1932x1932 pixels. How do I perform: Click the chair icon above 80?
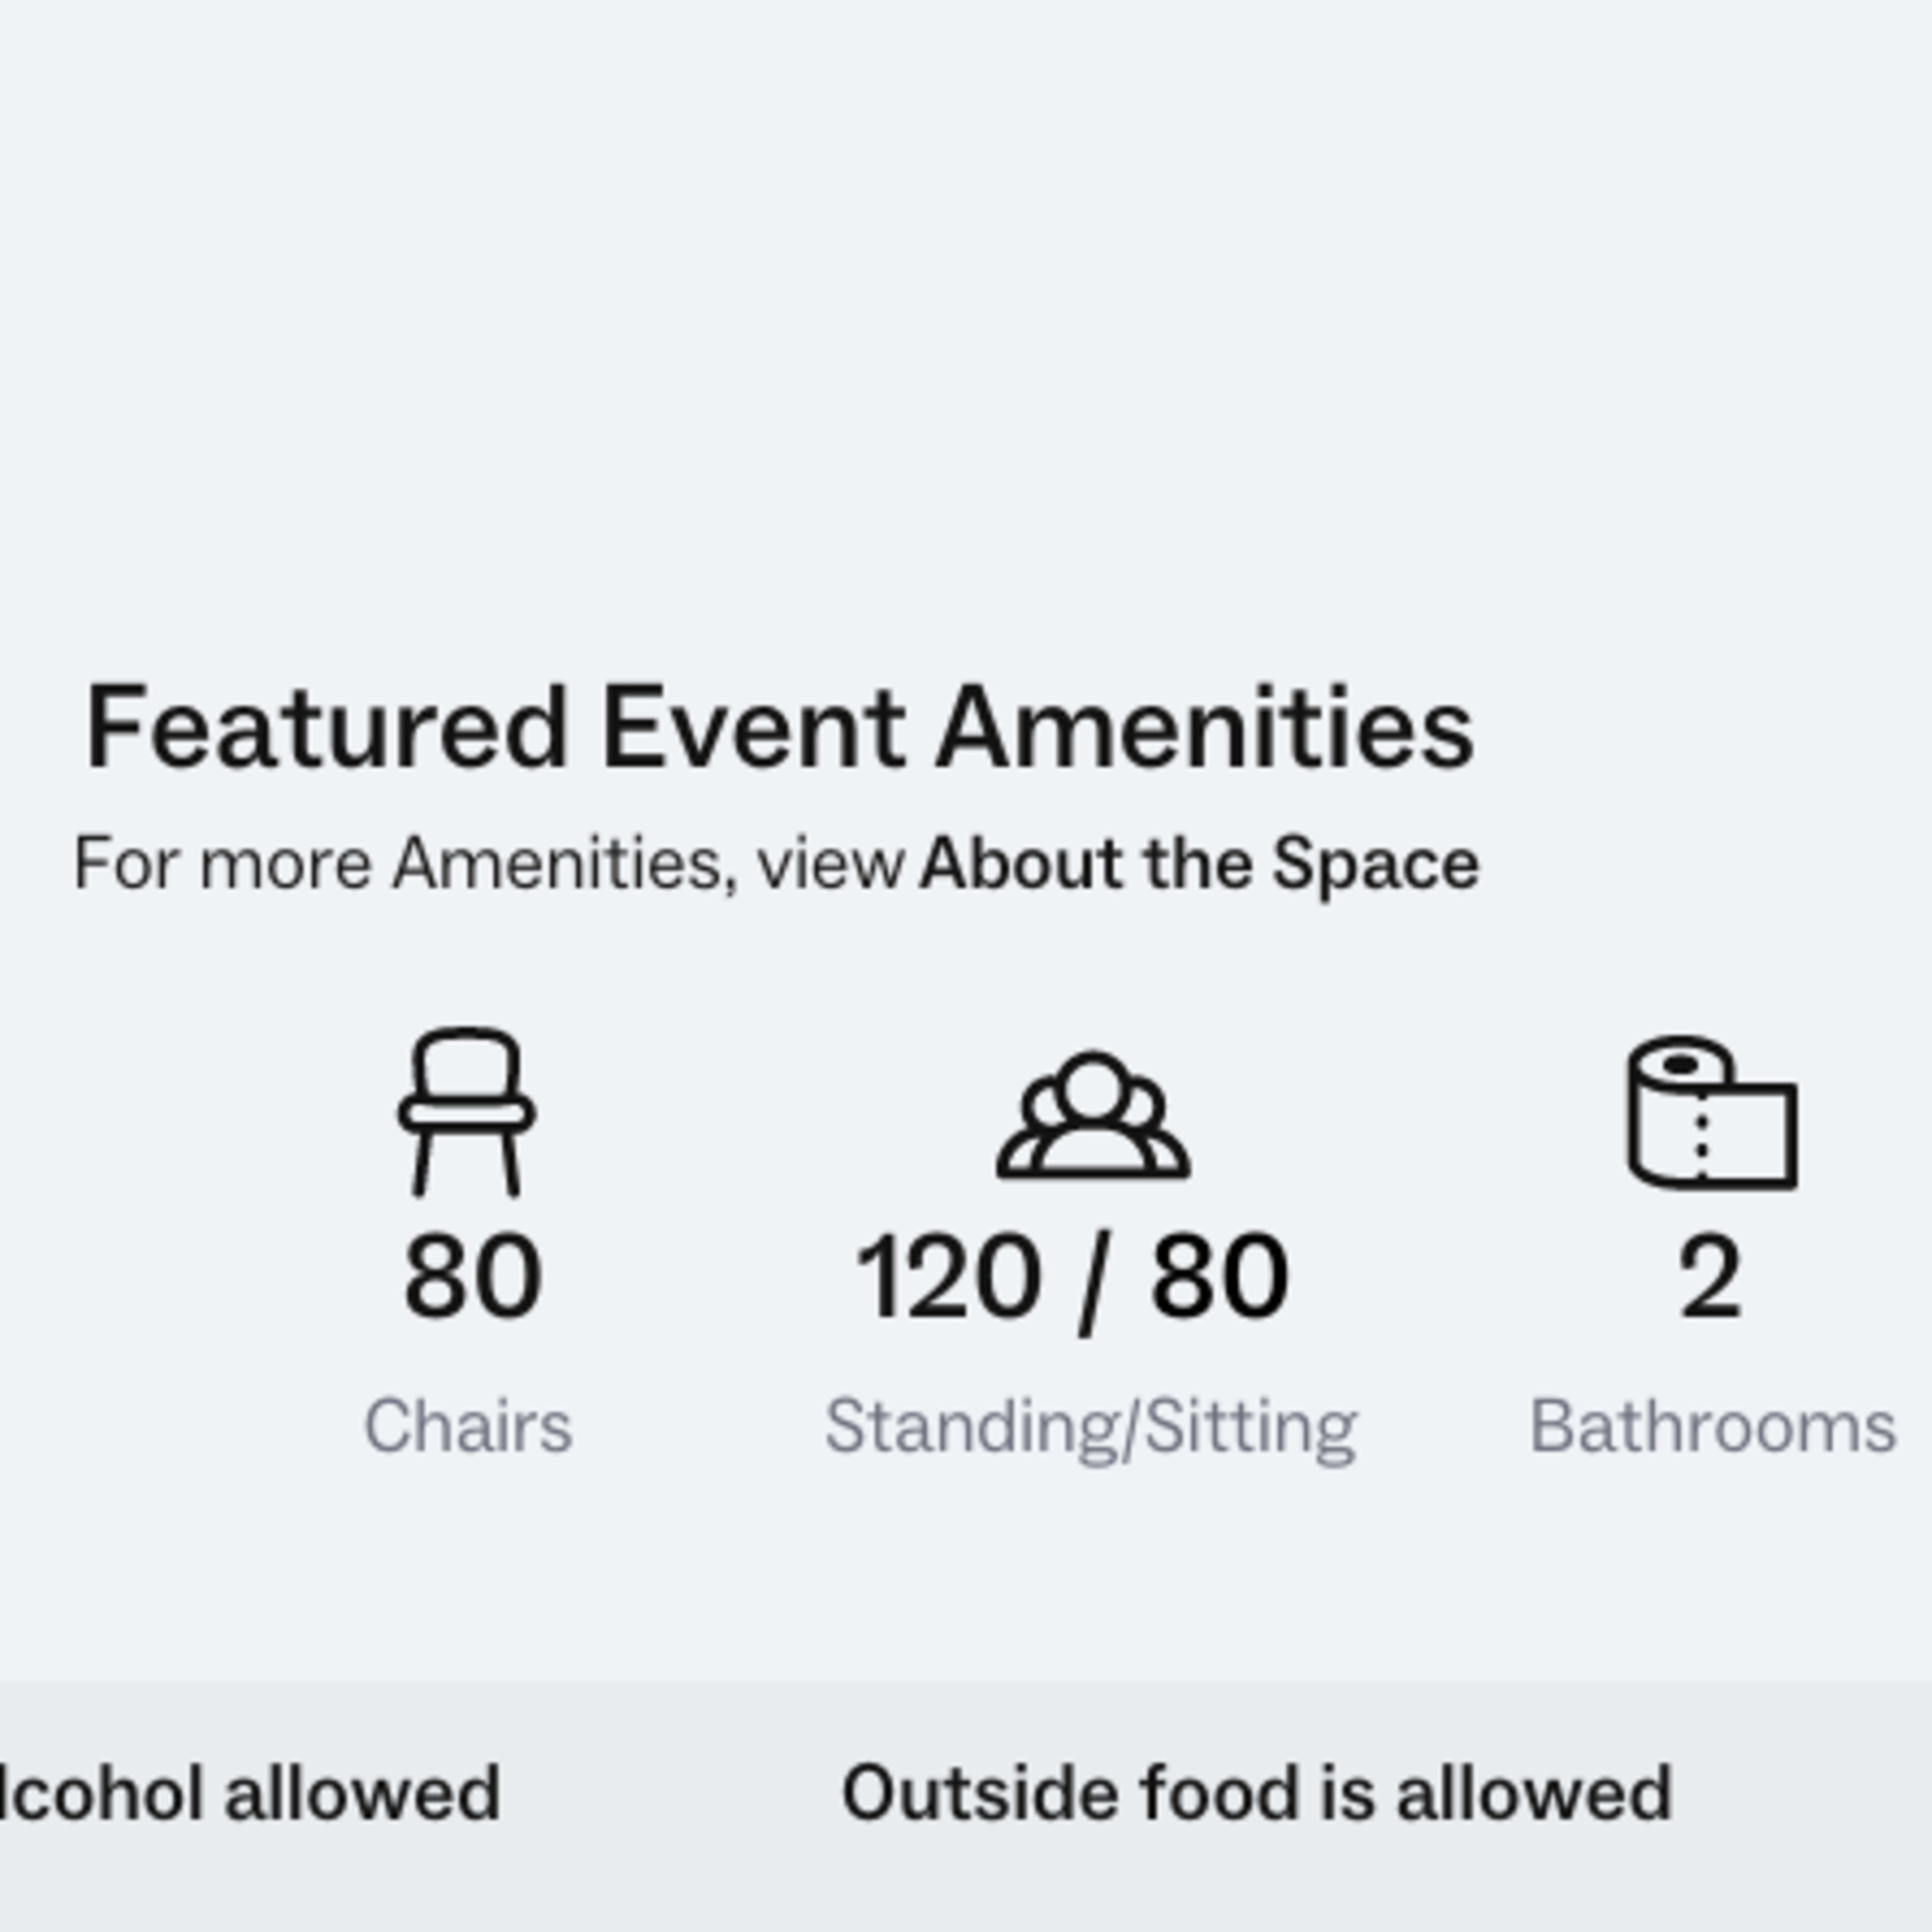(466, 1111)
